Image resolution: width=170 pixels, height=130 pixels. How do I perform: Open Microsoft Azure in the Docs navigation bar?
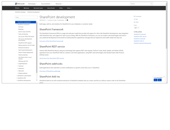pyautogui.click(x=38, y=8)
